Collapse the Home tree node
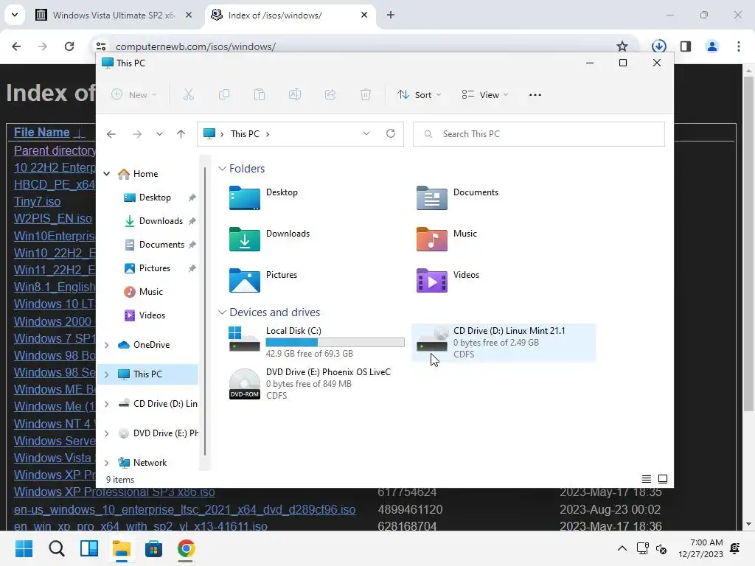Screen dimensions: 755x566 [107, 174]
